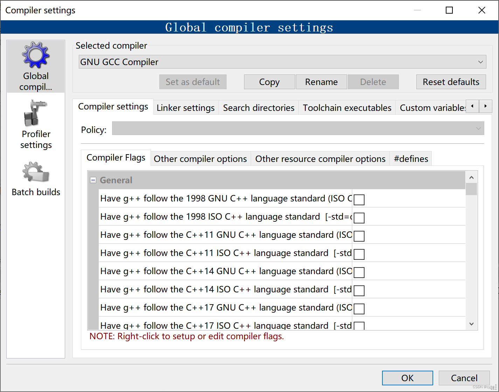499x392 pixels.
Task: Switch to the Toolchain executables tab
Action: (347, 108)
